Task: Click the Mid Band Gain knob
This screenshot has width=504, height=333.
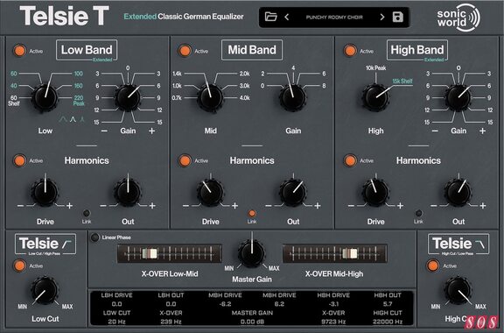Action: [293, 97]
